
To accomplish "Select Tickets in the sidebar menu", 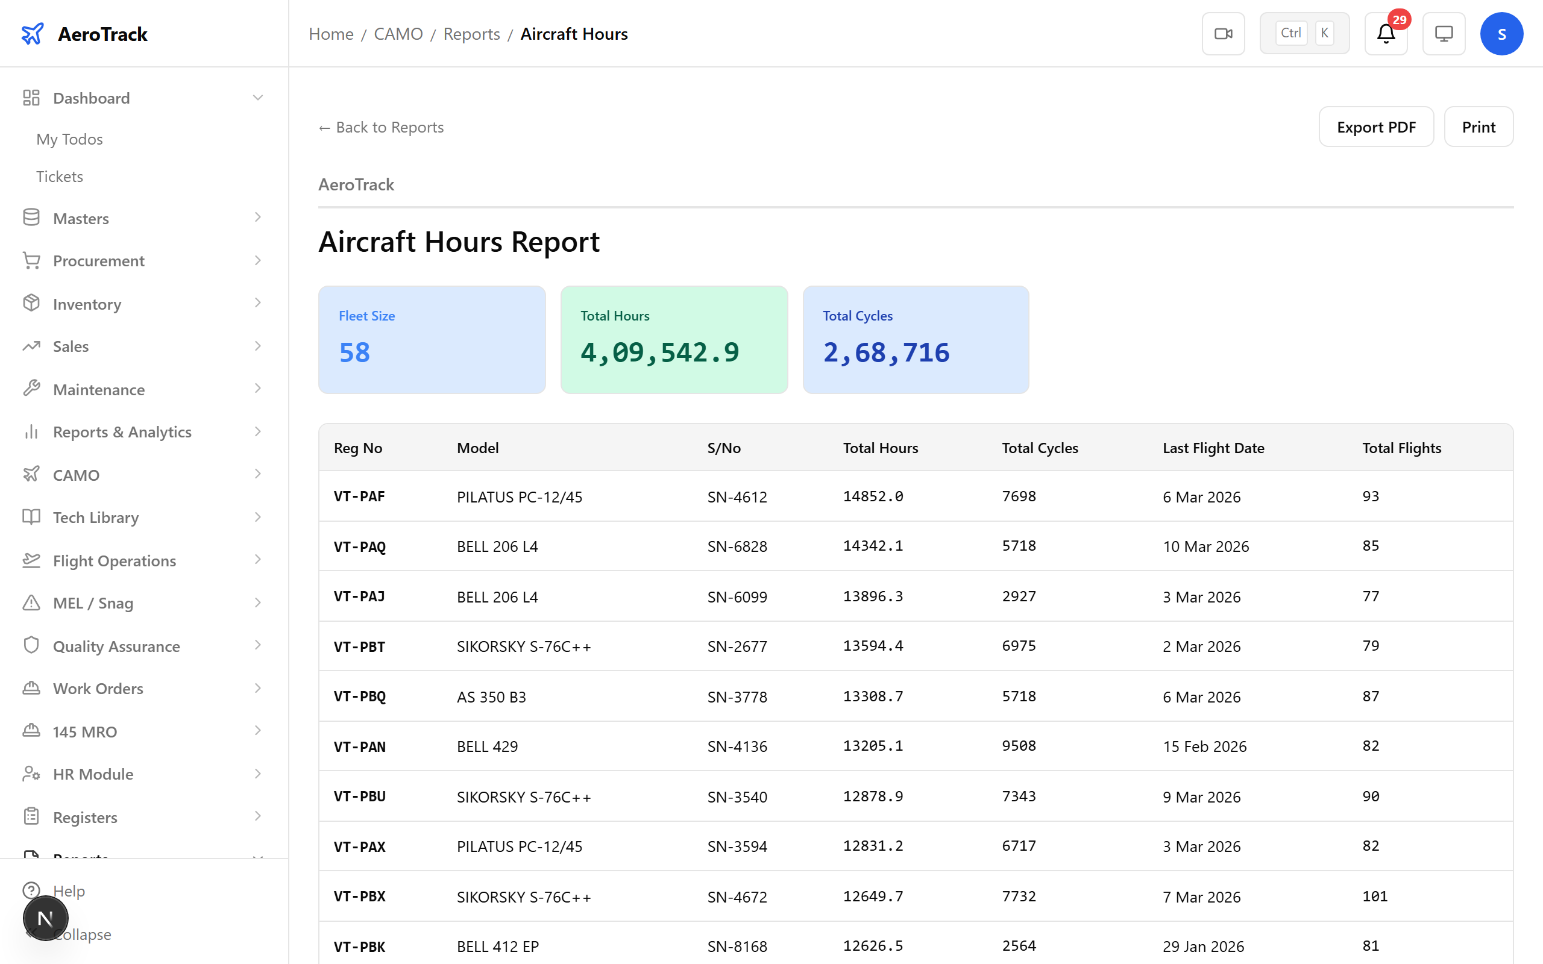I will (59, 176).
